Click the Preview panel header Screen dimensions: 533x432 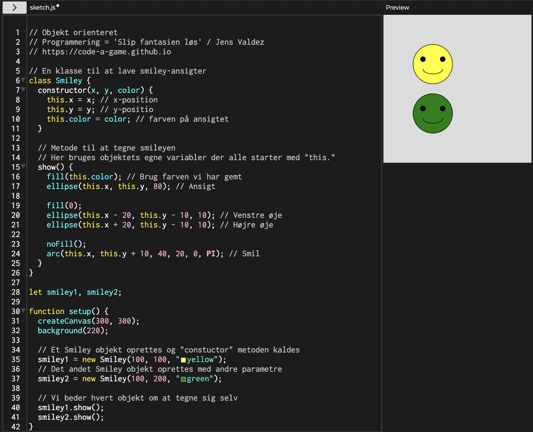397,7
